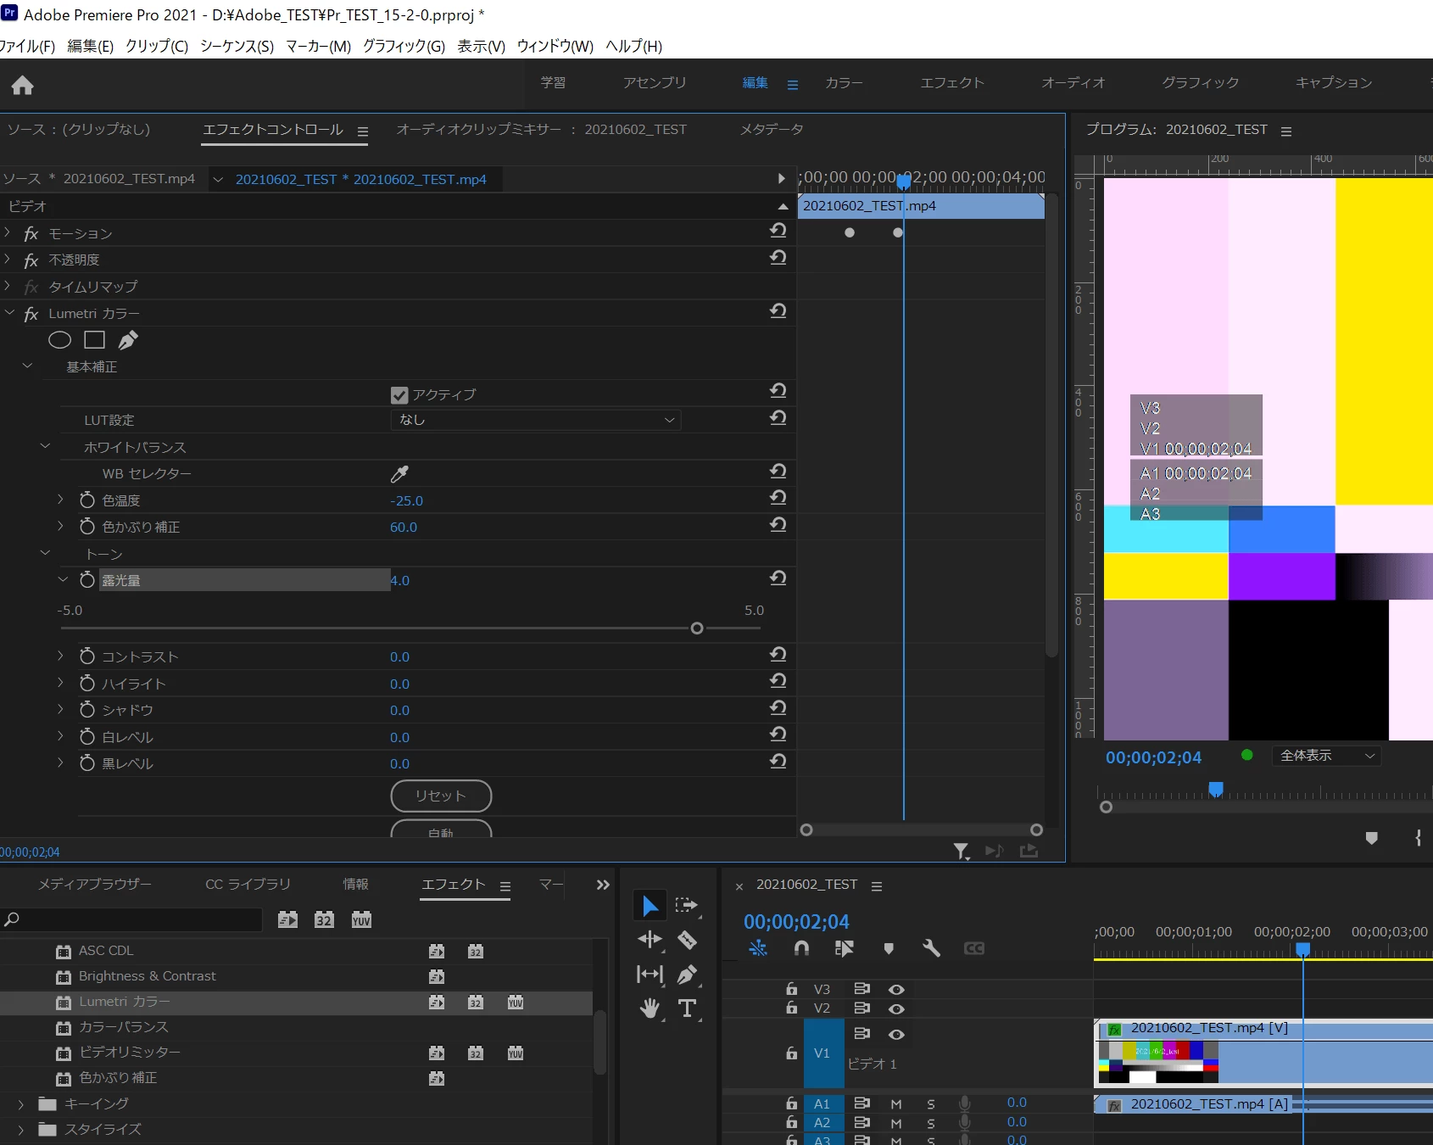This screenshot has height=1145, width=1433.
Task: Choose the Track Select Forward tool
Action: click(687, 906)
